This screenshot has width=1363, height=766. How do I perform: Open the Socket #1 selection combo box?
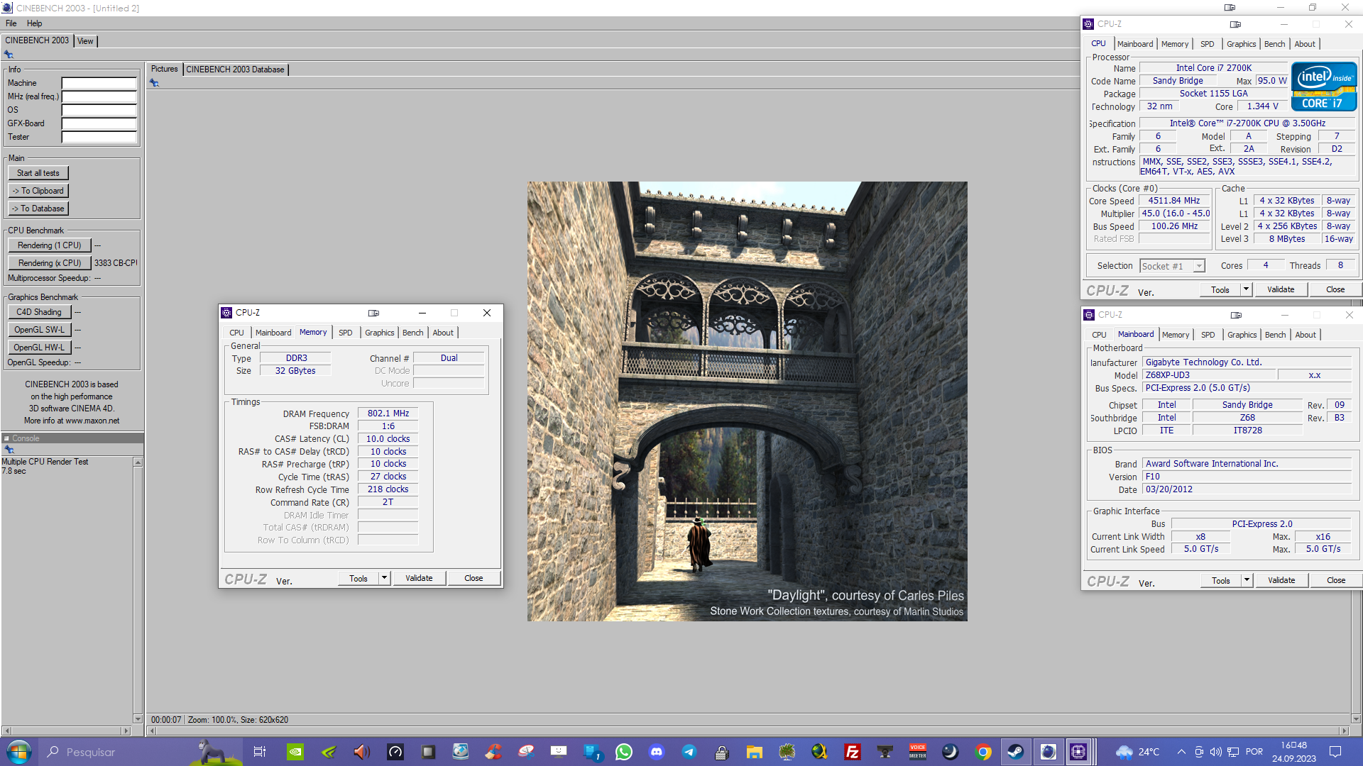(x=1173, y=266)
